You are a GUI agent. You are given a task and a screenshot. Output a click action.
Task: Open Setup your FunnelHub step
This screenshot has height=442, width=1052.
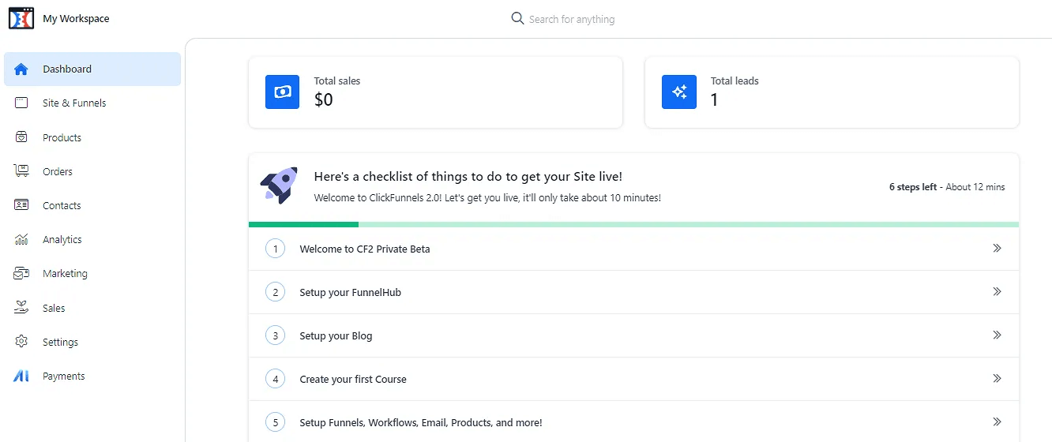633,292
